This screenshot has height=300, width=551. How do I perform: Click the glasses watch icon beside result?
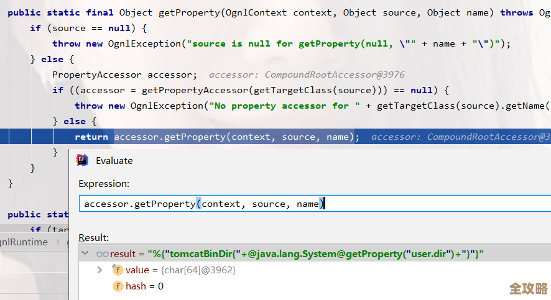[x=103, y=254]
